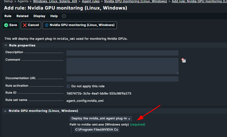227x137 pixels.
Task: Go back to Nvidia GPU monitoring ruleset button
Action: pos(80,25)
